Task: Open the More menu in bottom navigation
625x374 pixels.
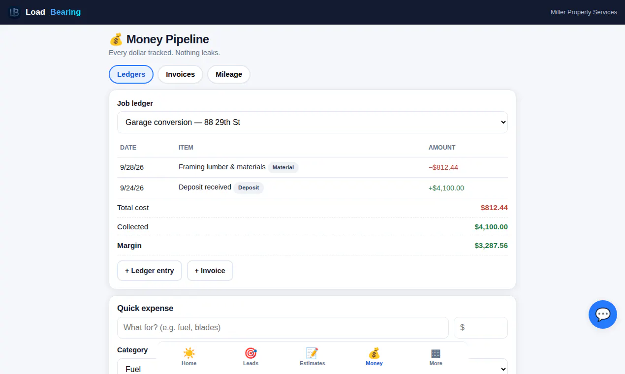Action: [436, 357]
